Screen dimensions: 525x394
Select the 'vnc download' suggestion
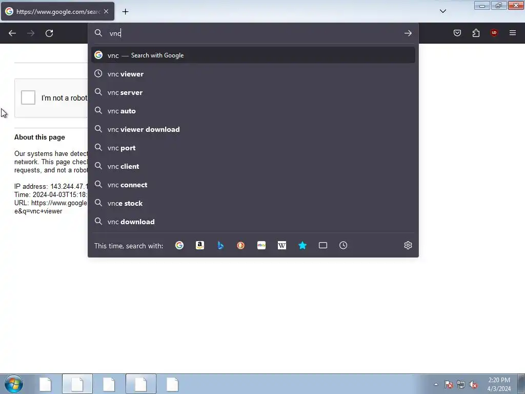(253, 222)
